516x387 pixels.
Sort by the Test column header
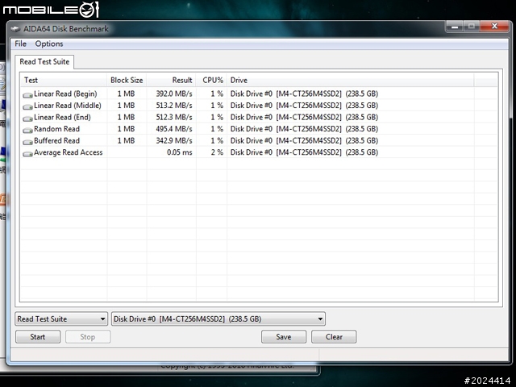(x=64, y=80)
